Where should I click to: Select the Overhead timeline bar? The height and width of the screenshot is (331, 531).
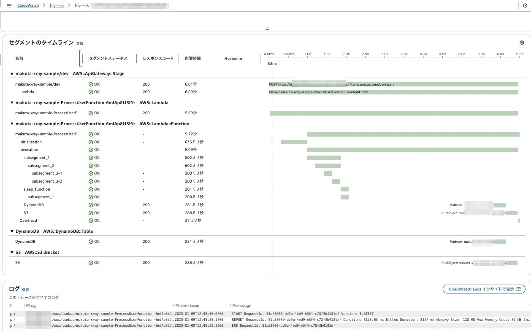click(x=519, y=221)
